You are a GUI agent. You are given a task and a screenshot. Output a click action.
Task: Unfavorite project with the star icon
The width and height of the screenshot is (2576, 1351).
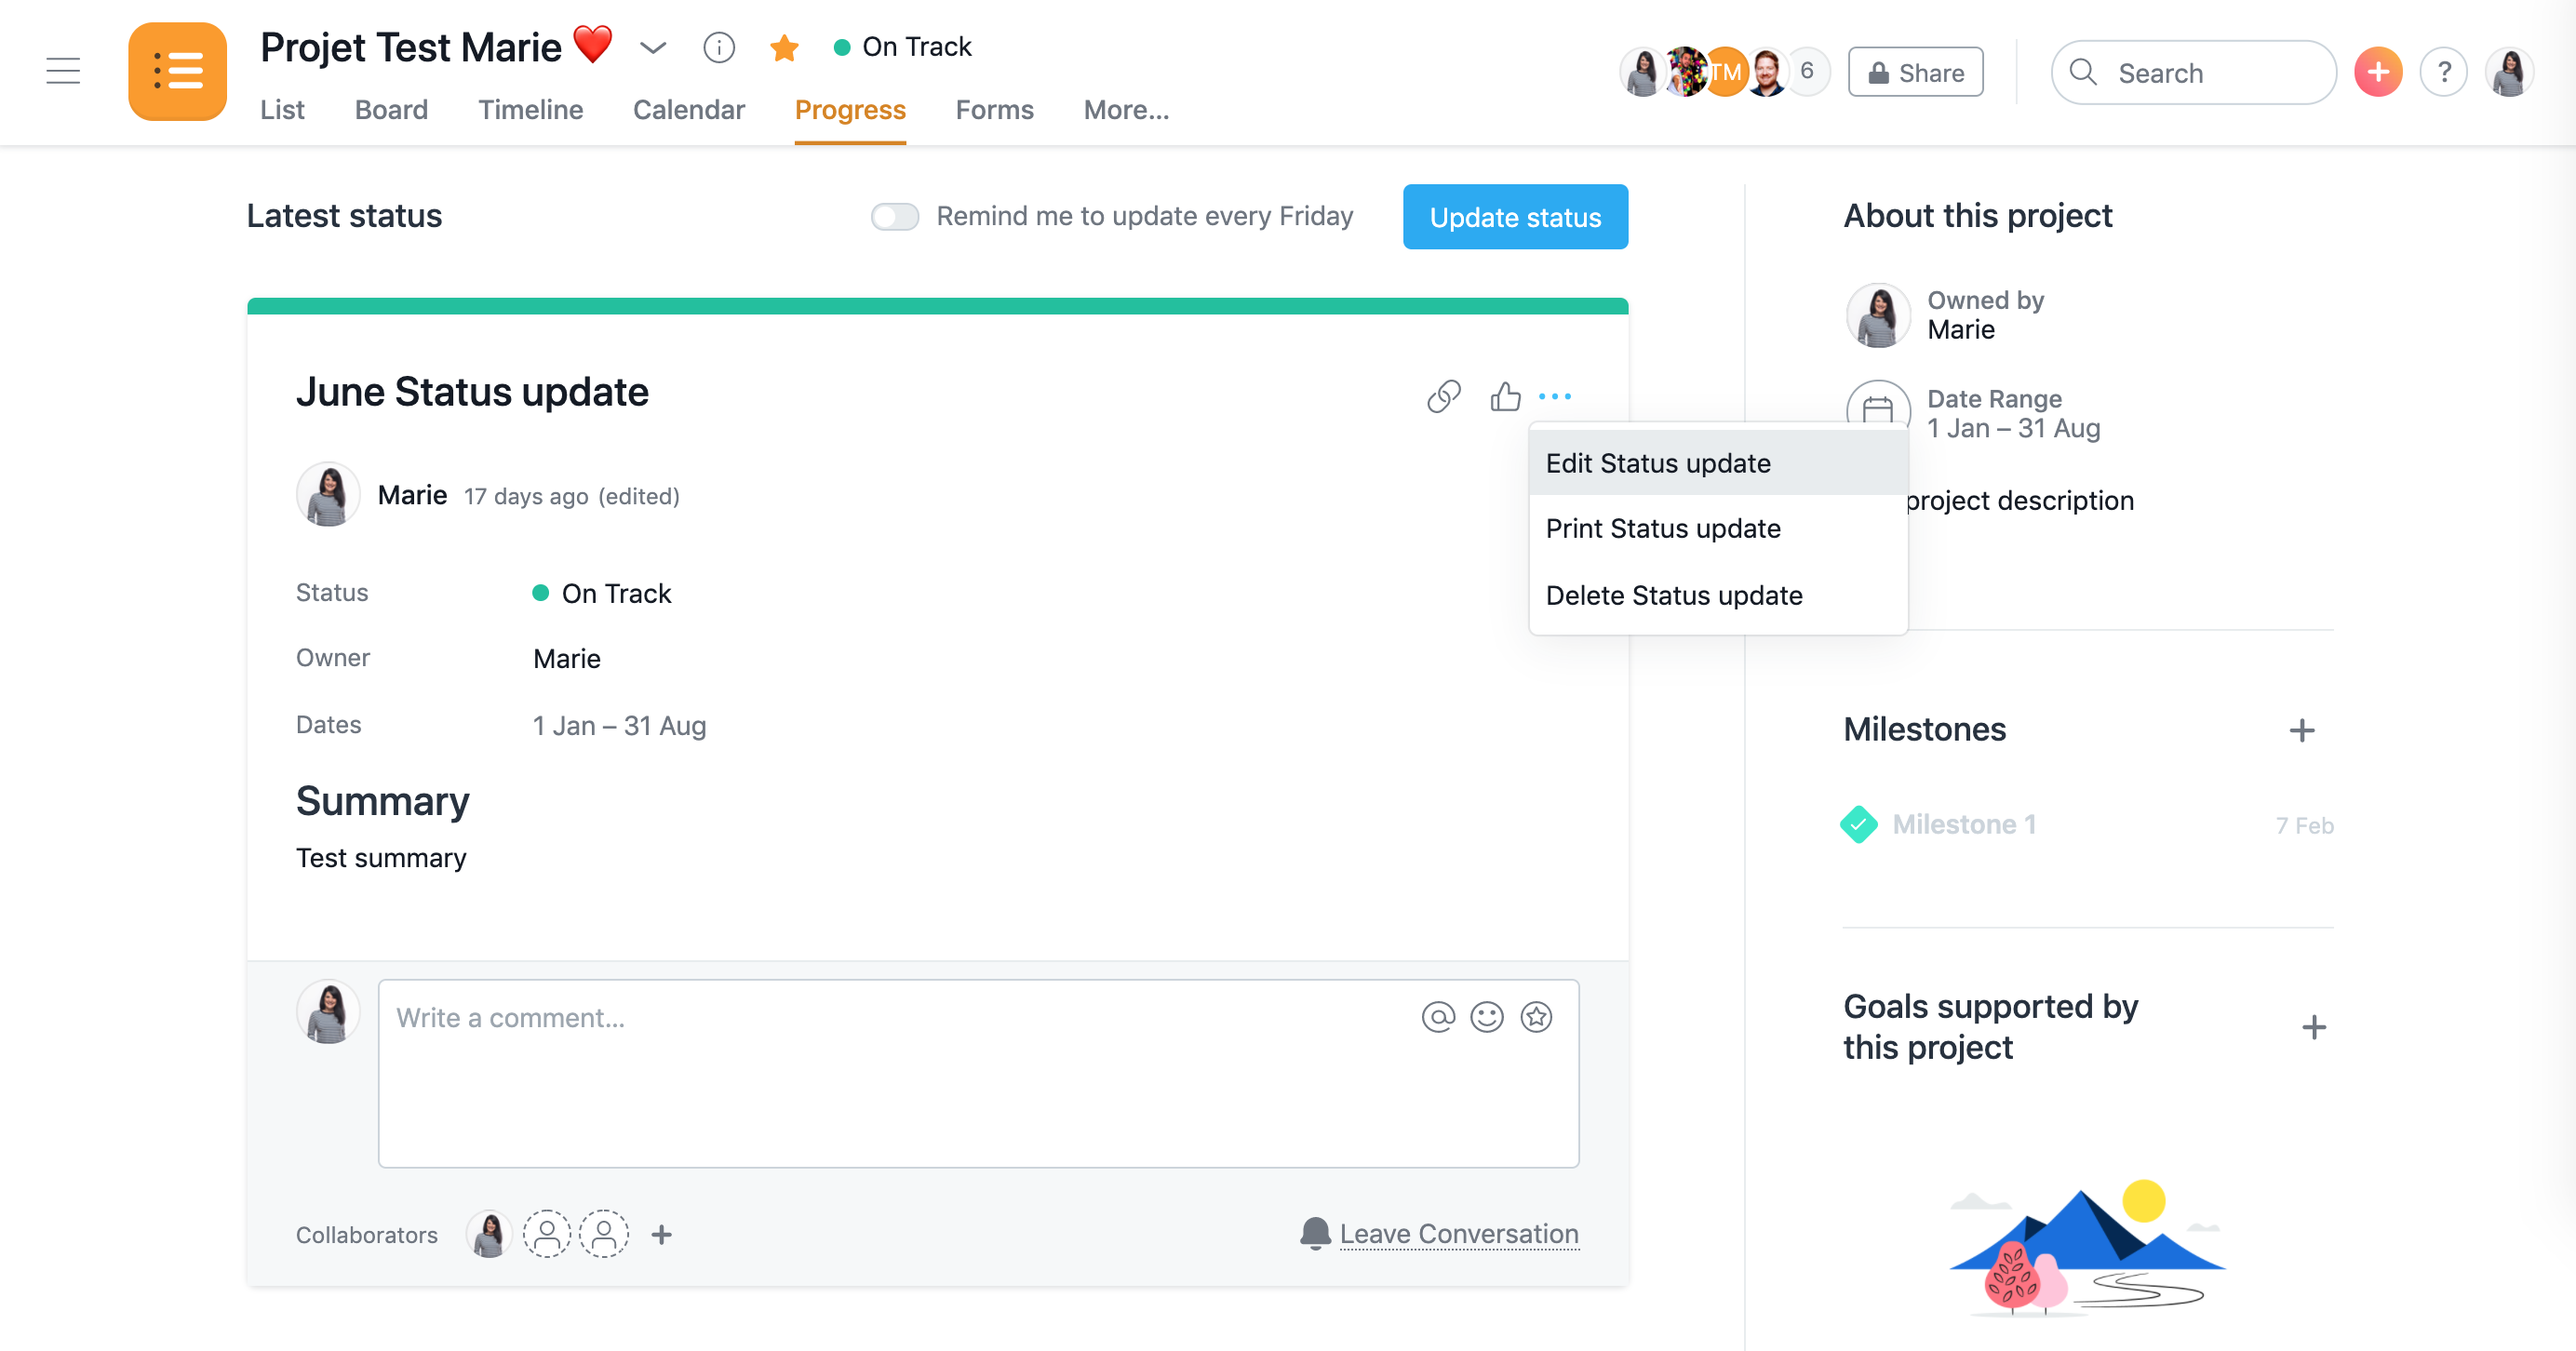tap(784, 47)
